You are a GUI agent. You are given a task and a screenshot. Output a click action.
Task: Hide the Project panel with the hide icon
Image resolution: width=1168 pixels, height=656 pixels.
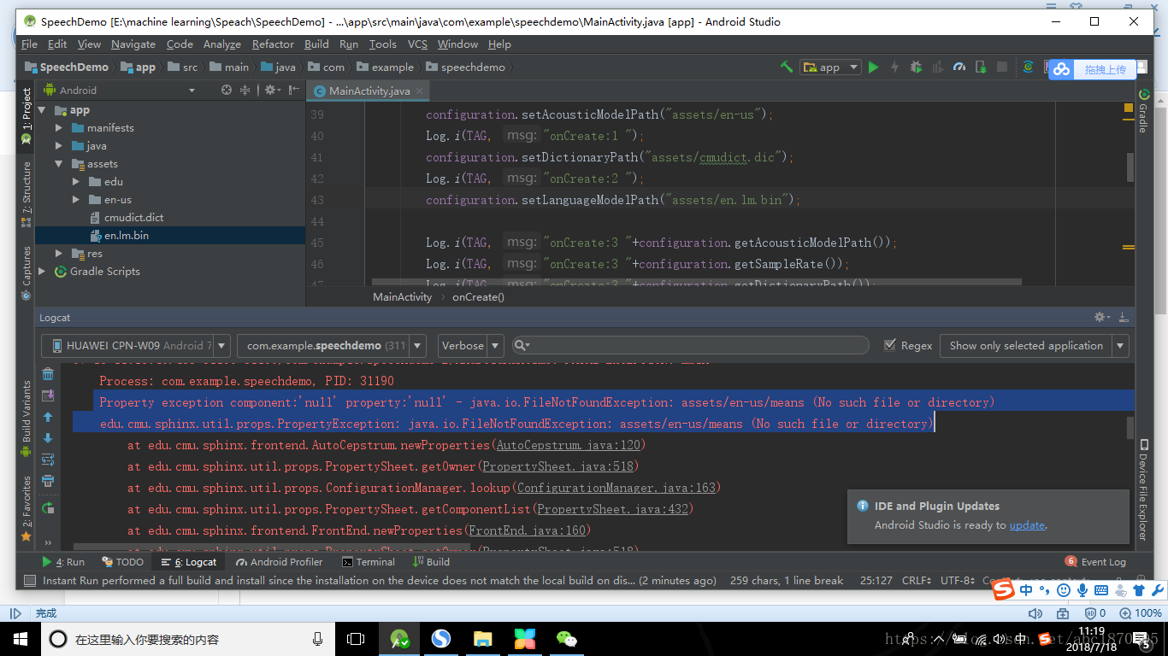coord(293,90)
